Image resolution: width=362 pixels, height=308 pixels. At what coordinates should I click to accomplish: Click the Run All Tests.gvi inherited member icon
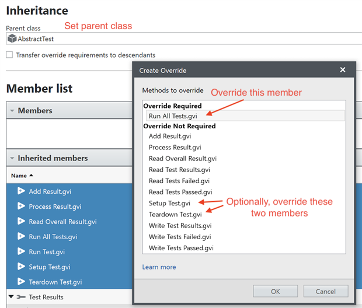[x=21, y=237]
